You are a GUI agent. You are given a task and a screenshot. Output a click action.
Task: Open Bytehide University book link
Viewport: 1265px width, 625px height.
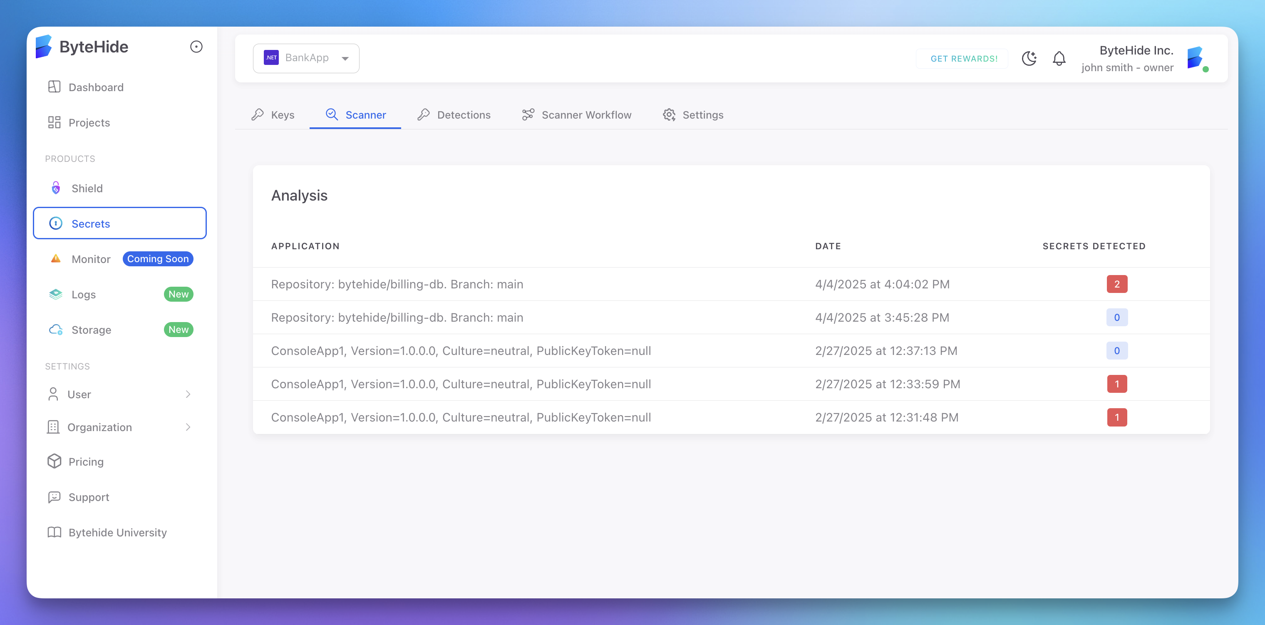point(117,532)
